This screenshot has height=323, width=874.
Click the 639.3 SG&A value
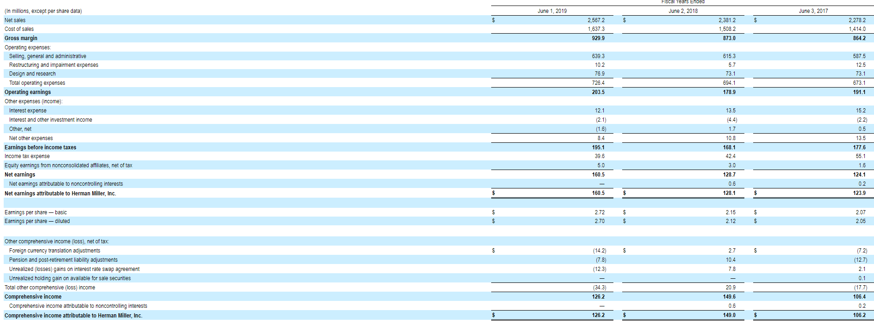tap(598, 56)
